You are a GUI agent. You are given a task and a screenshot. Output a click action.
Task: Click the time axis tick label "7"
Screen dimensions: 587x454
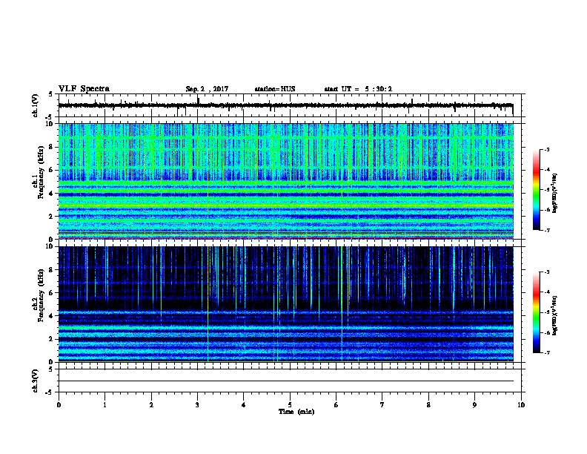coord(382,405)
